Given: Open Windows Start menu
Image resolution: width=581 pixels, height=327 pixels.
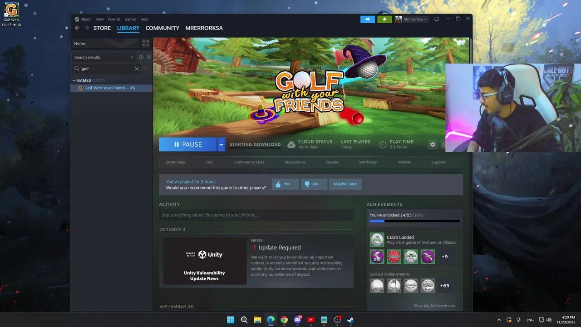Looking at the screenshot, I should (231, 320).
